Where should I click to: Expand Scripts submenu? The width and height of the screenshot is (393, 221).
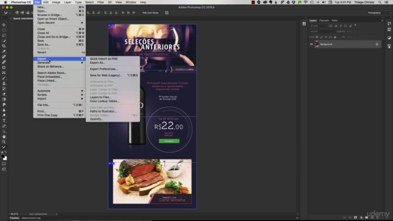[60, 95]
